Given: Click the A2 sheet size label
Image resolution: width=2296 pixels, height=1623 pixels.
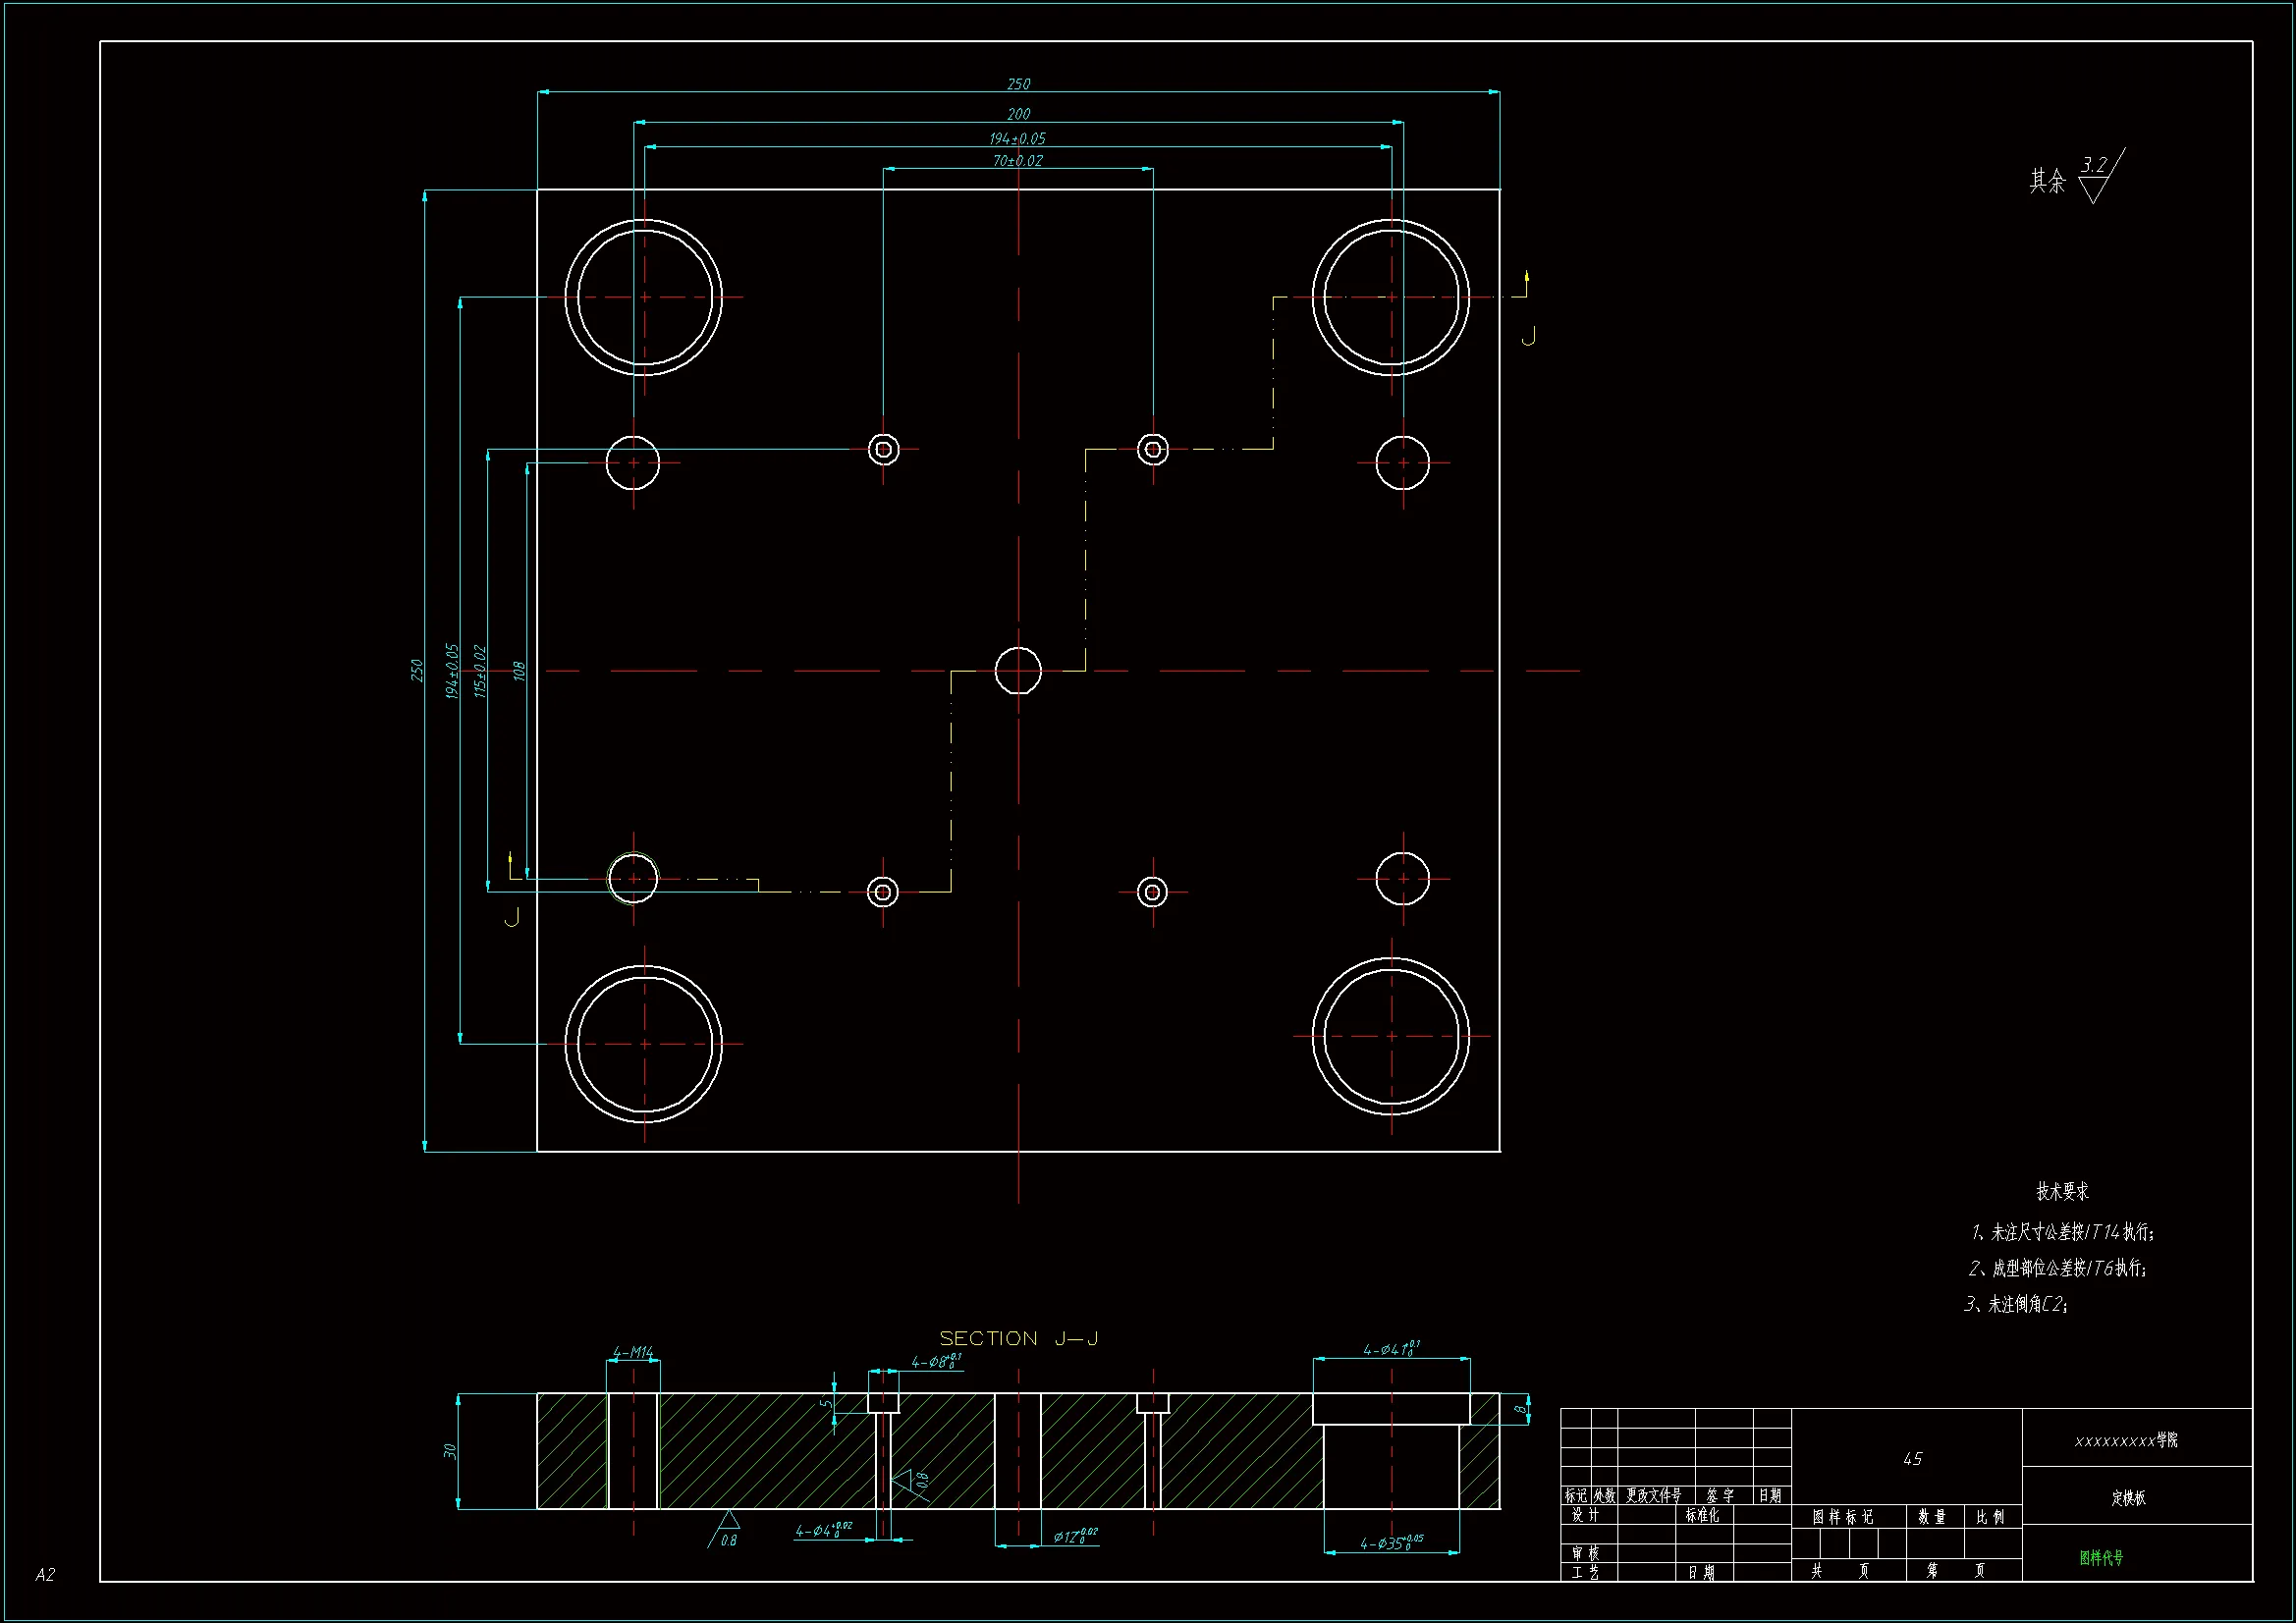Looking at the screenshot, I should [45, 1575].
